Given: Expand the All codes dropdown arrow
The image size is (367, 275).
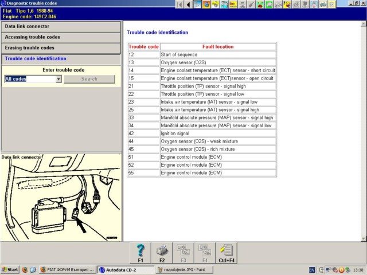Looking at the screenshot, I should pyautogui.click(x=58, y=79).
